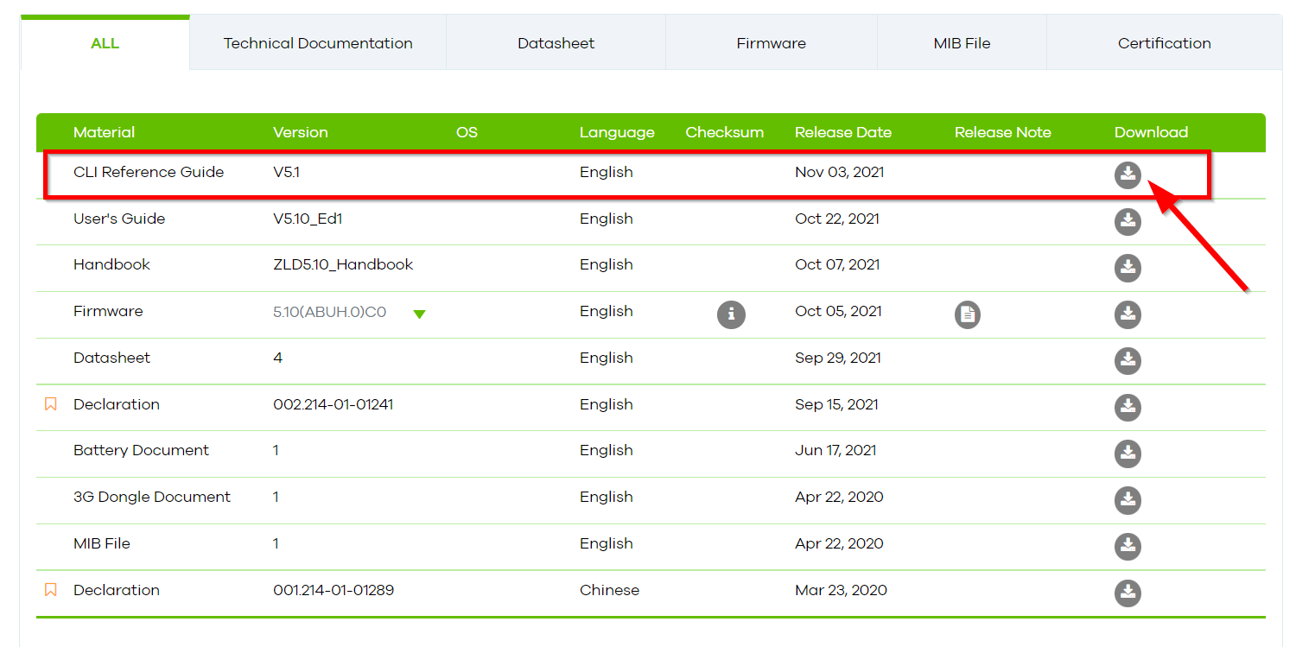Open the Datasheet tab
Viewport: 1315px width, 647px height.
pos(556,43)
